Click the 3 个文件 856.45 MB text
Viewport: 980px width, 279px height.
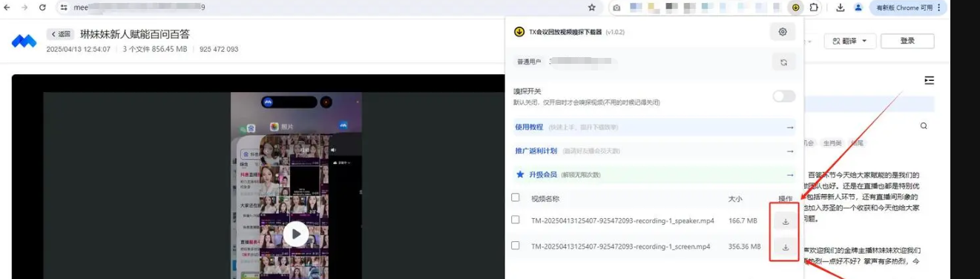(x=155, y=49)
